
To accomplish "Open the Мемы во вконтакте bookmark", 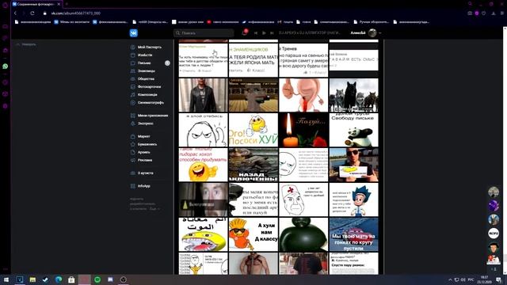I will point(72,22).
